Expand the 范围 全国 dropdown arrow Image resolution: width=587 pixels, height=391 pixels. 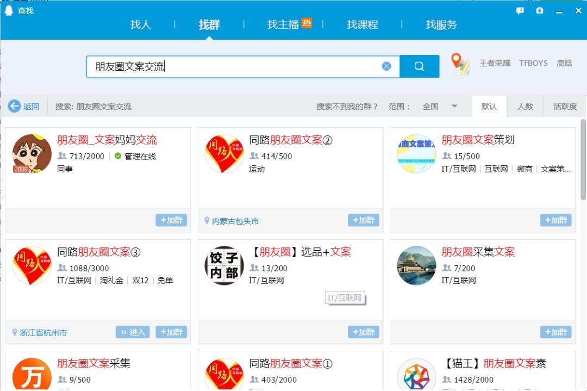click(x=454, y=106)
